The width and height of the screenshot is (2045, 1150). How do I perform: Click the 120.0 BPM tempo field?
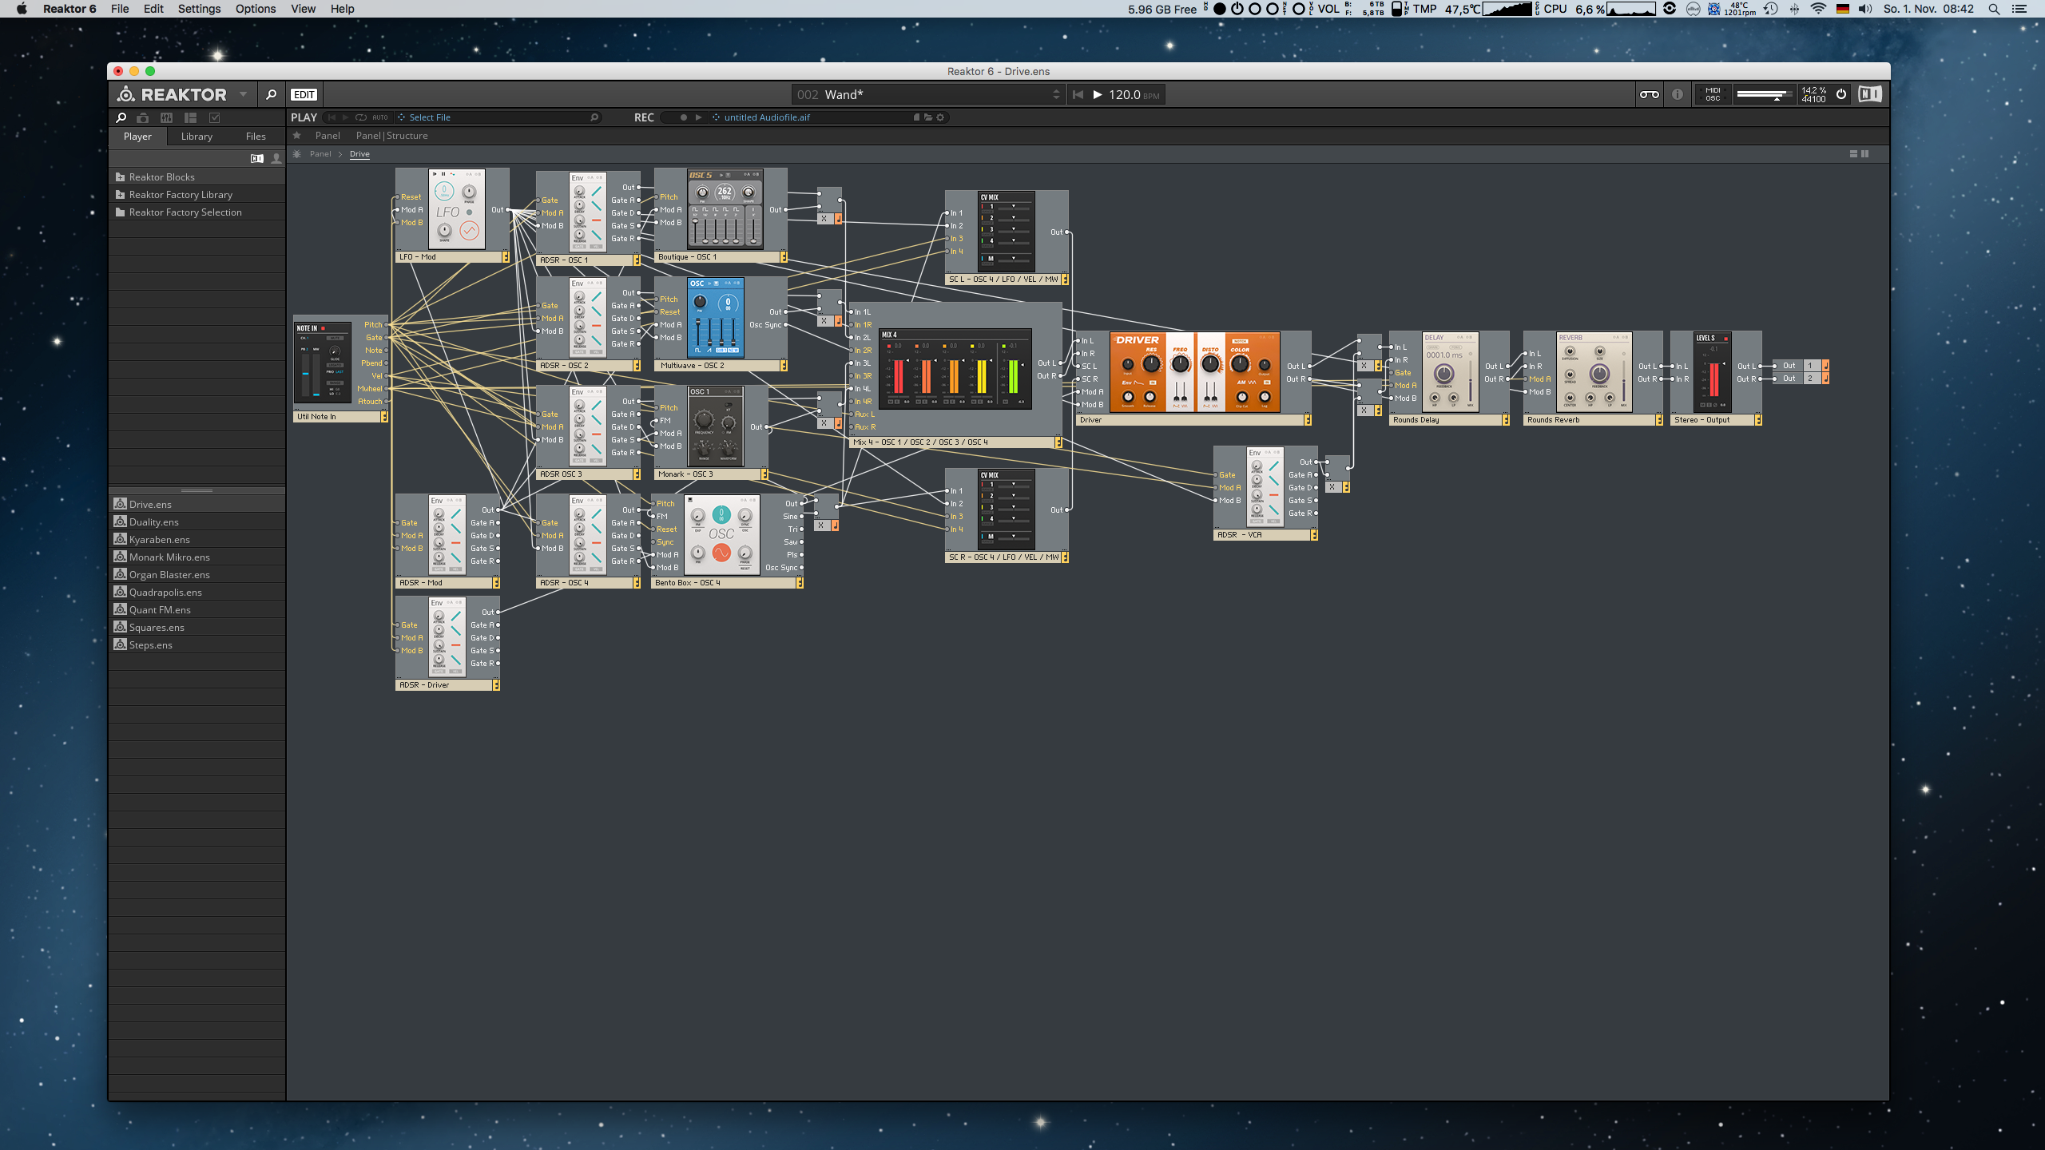(1134, 94)
